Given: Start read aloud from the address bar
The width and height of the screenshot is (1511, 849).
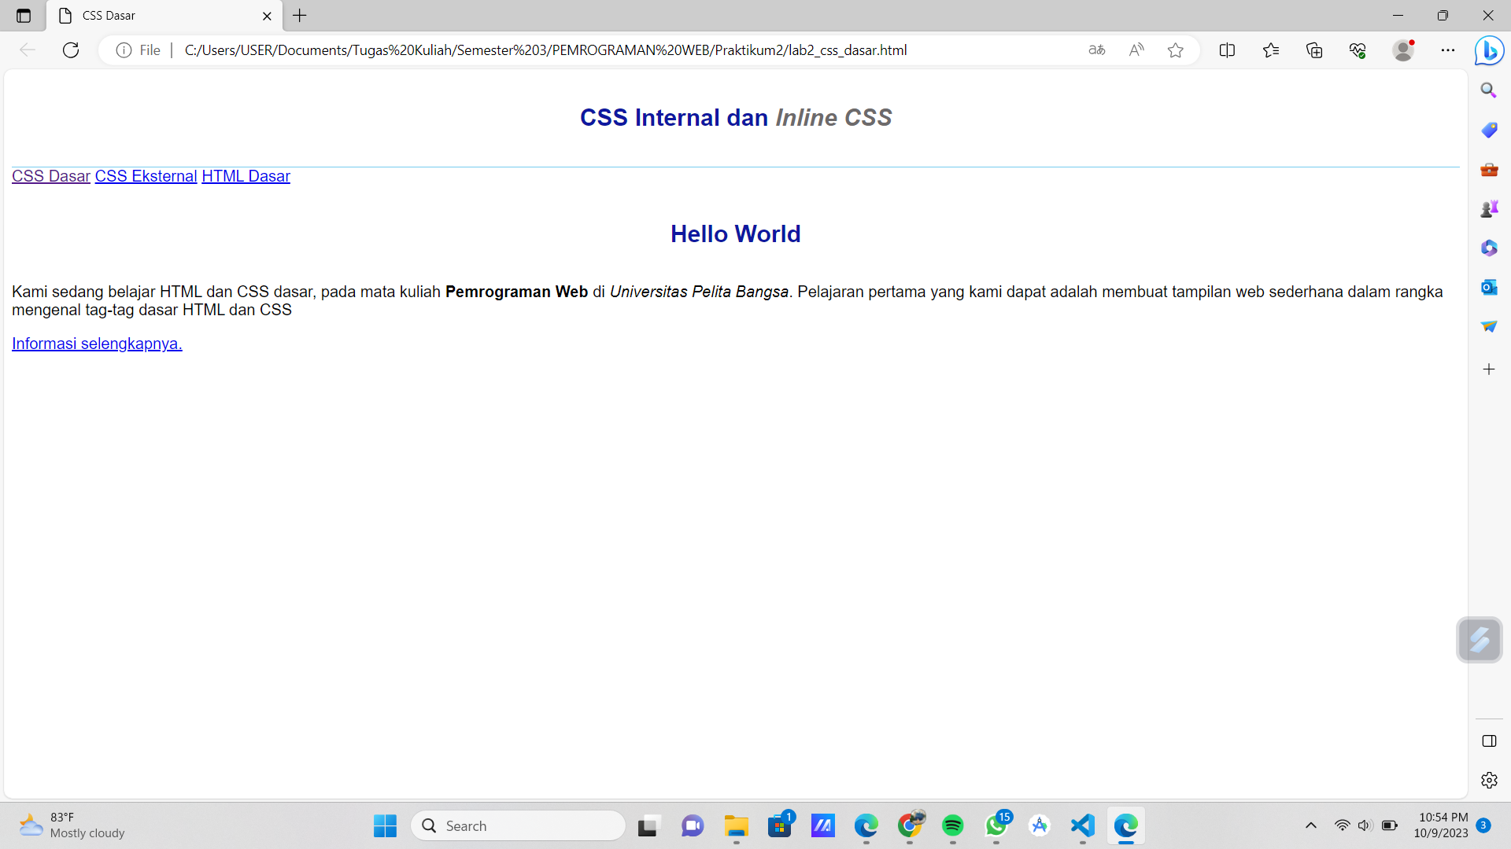Looking at the screenshot, I should pos(1136,50).
